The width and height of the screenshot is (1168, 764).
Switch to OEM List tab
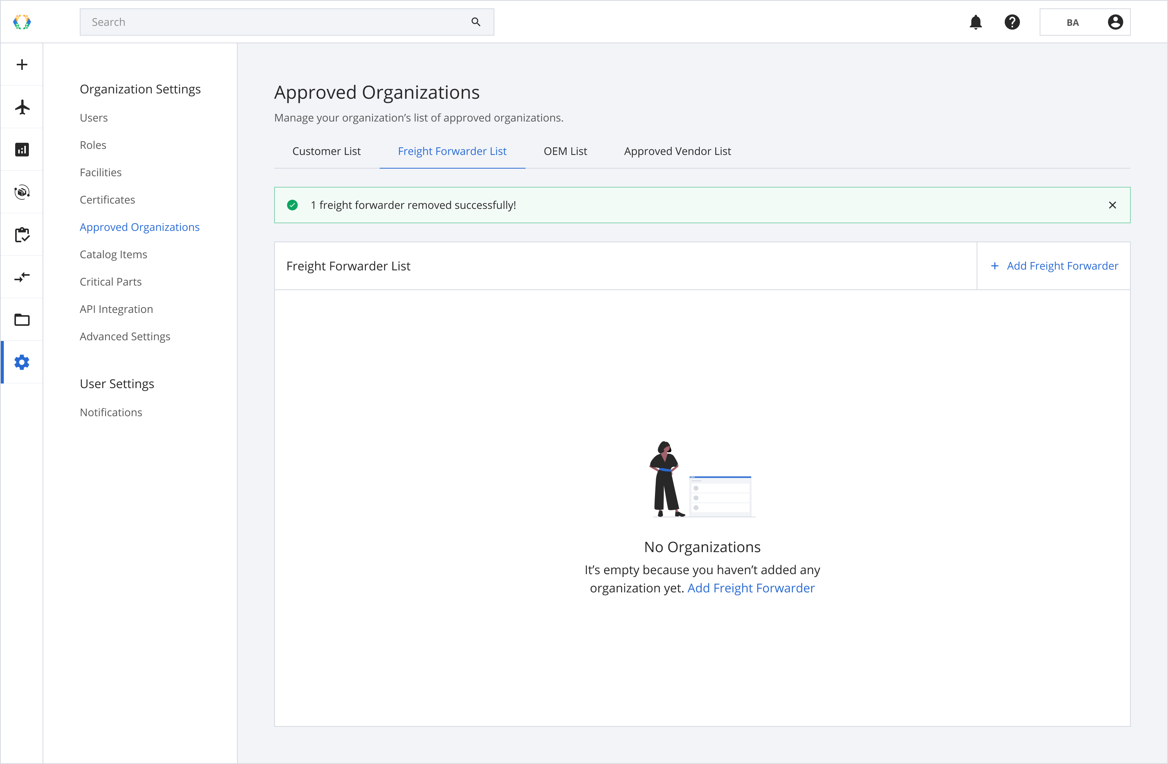(x=565, y=151)
